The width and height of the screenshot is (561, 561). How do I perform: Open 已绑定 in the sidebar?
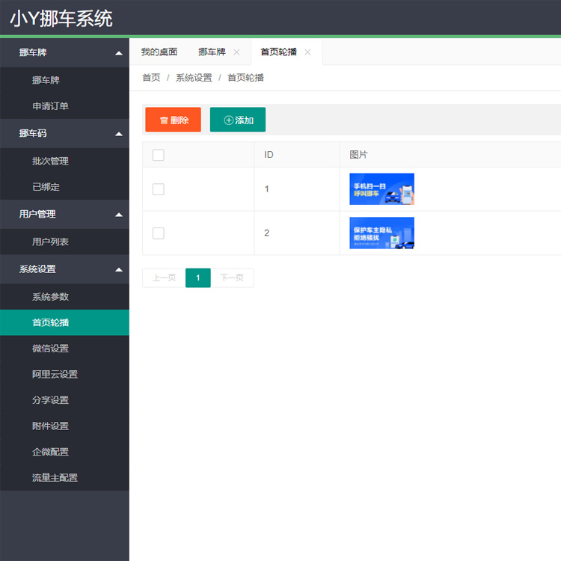[x=64, y=187]
